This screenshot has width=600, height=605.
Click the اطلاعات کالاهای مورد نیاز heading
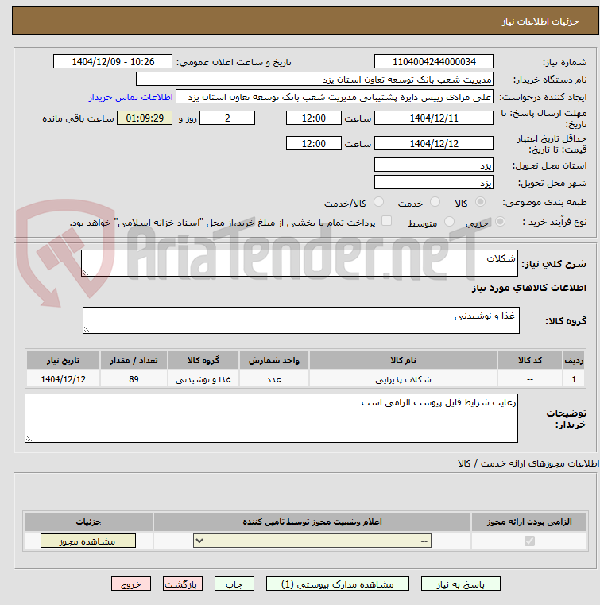(x=529, y=289)
